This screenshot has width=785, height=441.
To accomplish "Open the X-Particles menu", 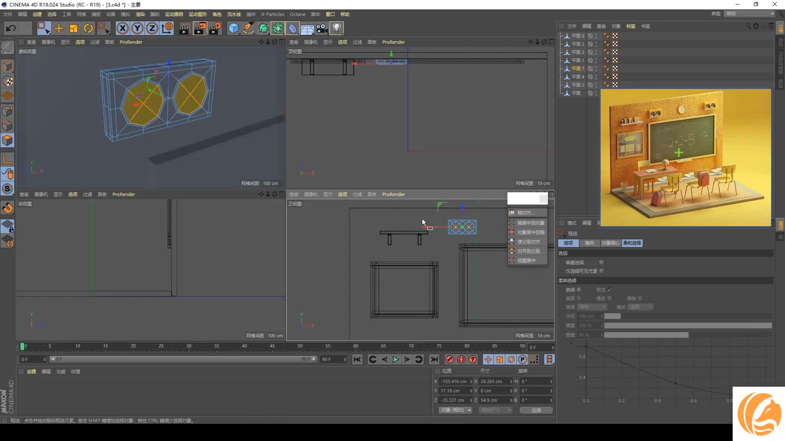I will pyautogui.click(x=272, y=14).
